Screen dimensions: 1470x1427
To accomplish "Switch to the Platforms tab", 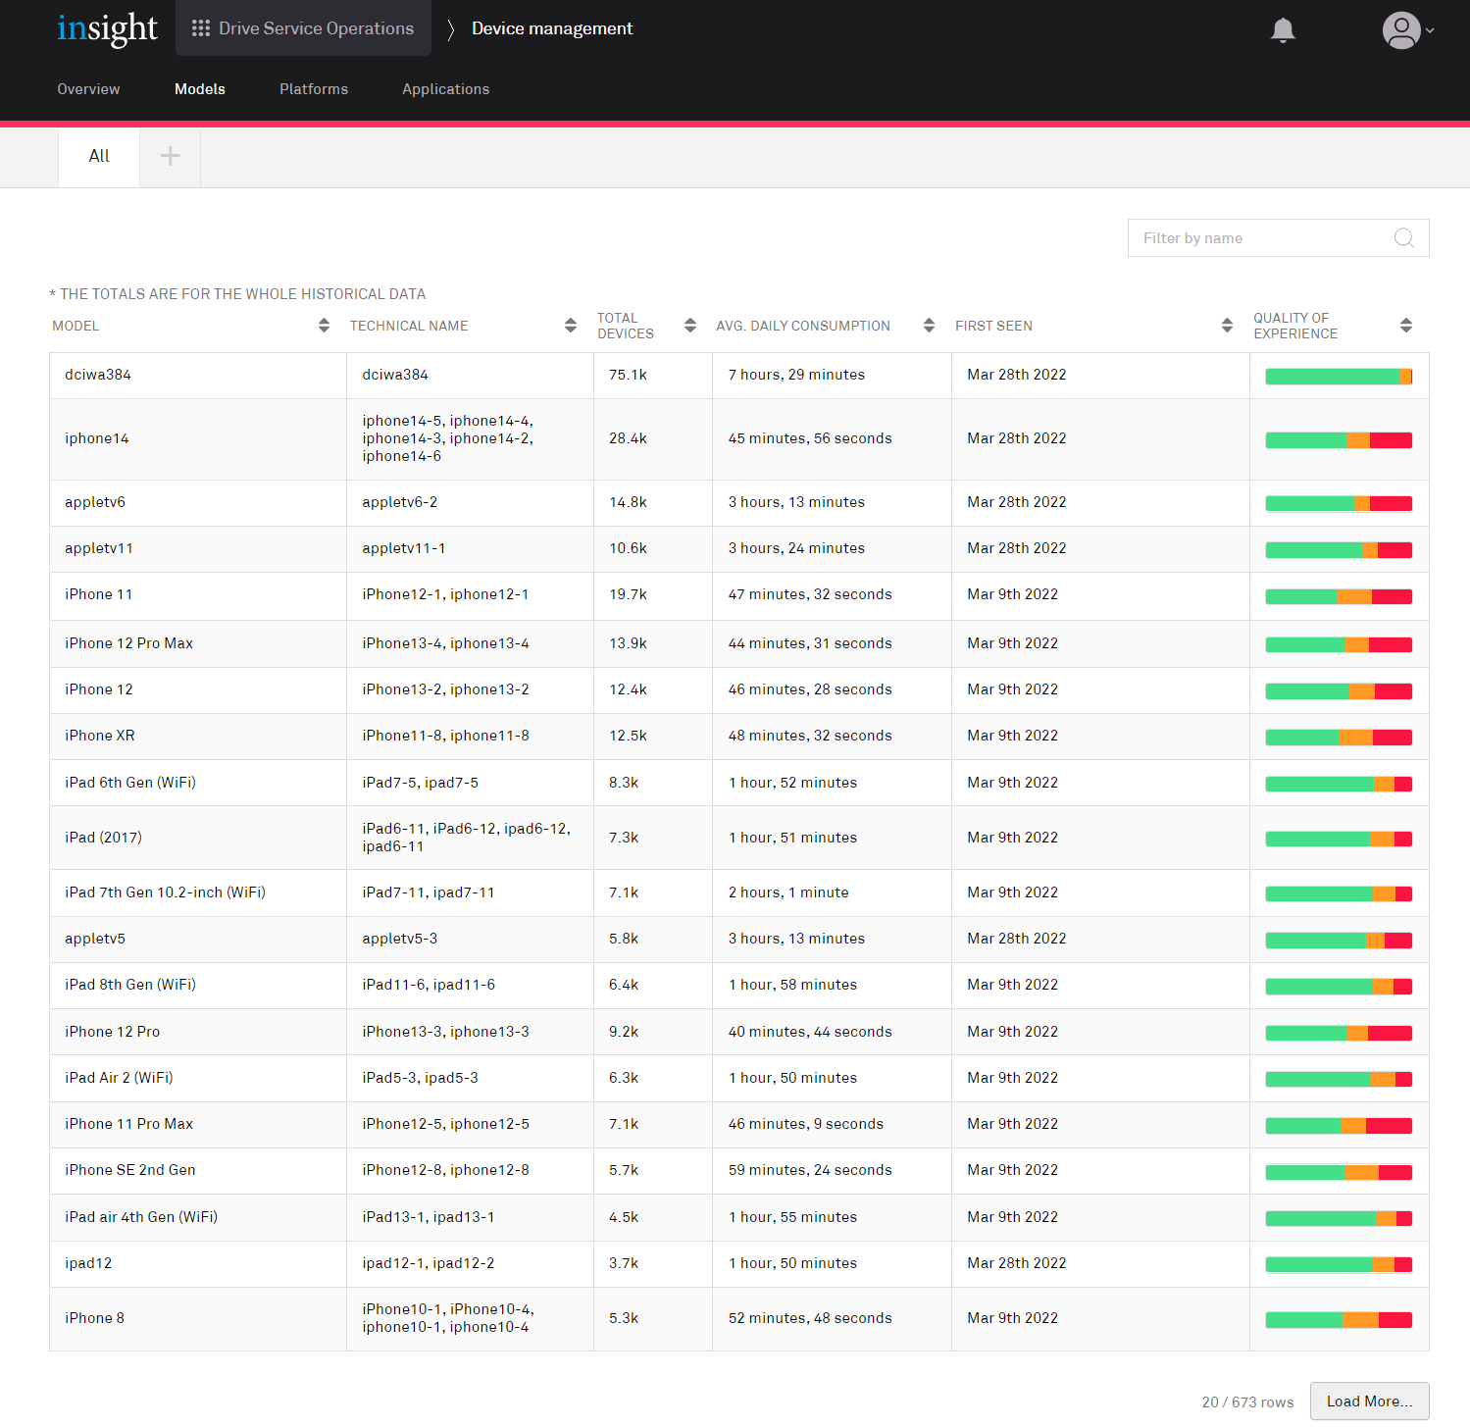I will (314, 89).
